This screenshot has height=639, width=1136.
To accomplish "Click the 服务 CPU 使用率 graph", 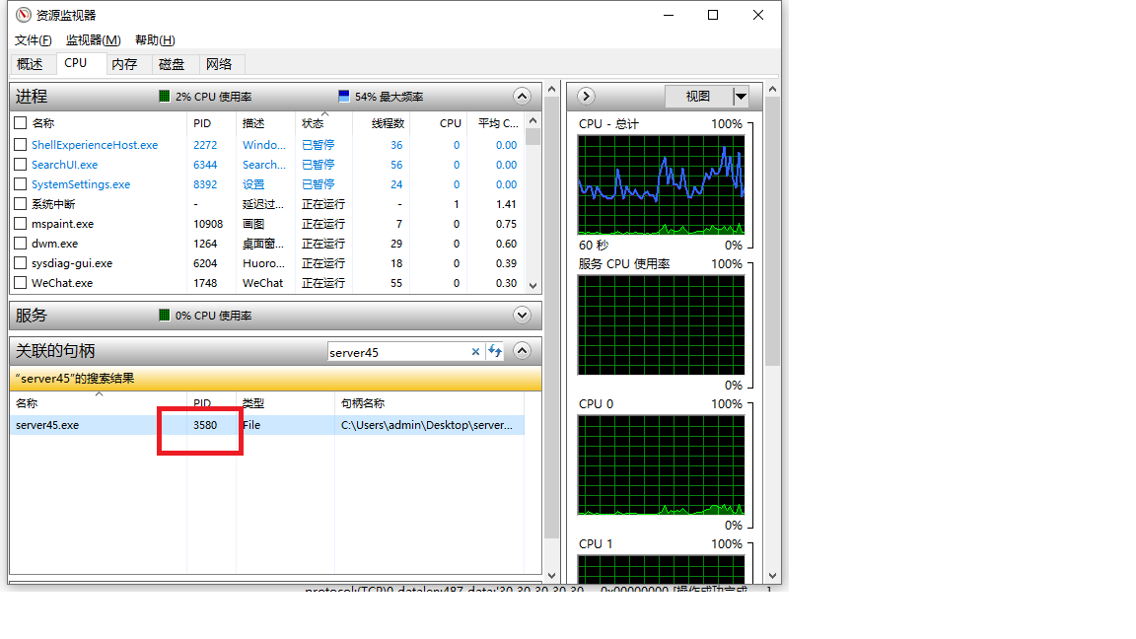I will (661, 324).
